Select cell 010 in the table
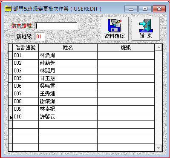Screen dimensions: 170x158 [26, 117]
